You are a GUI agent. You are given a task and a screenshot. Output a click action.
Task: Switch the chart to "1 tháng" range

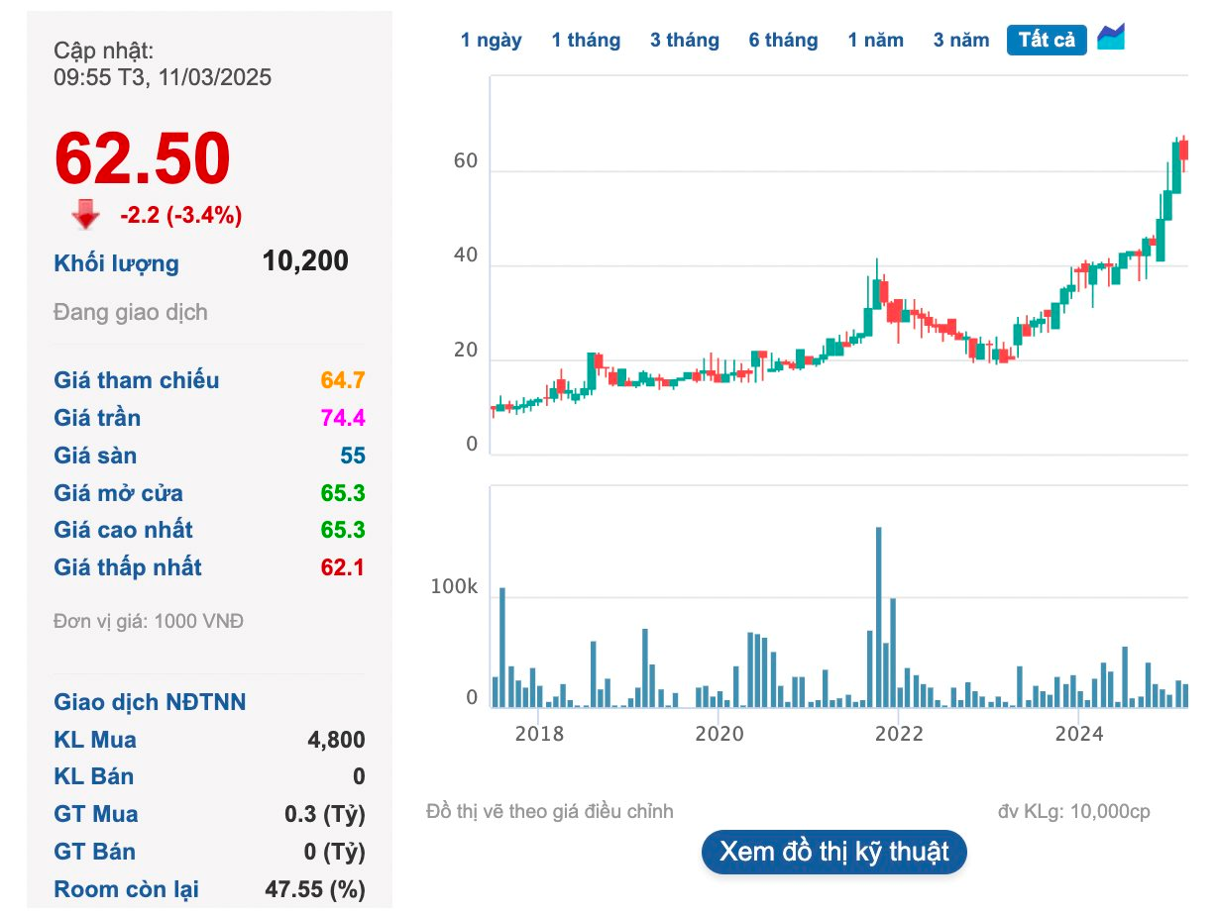click(586, 41)
